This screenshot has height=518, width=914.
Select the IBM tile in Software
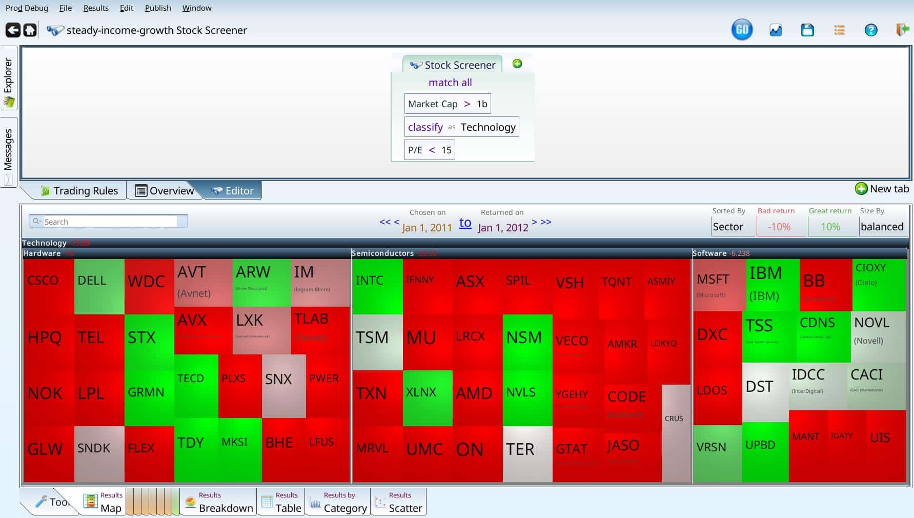tap(773, 285)
